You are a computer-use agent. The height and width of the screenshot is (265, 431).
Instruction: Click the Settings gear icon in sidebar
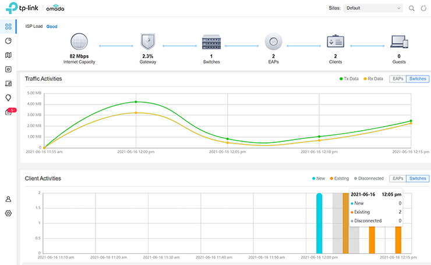tap(8, 213)
